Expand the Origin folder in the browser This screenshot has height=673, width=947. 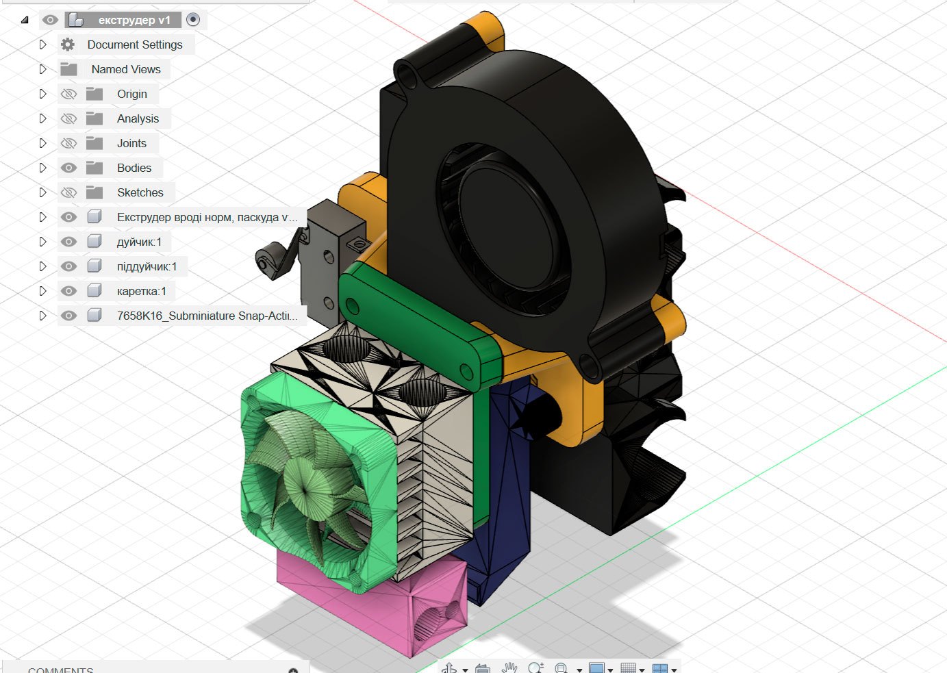(42, 94)
